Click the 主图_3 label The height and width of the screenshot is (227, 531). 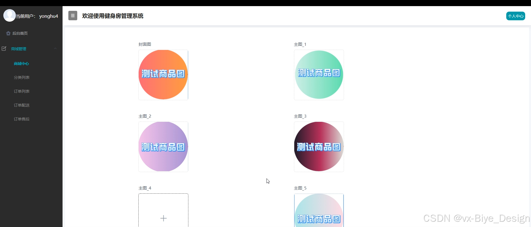pos(300,116)
